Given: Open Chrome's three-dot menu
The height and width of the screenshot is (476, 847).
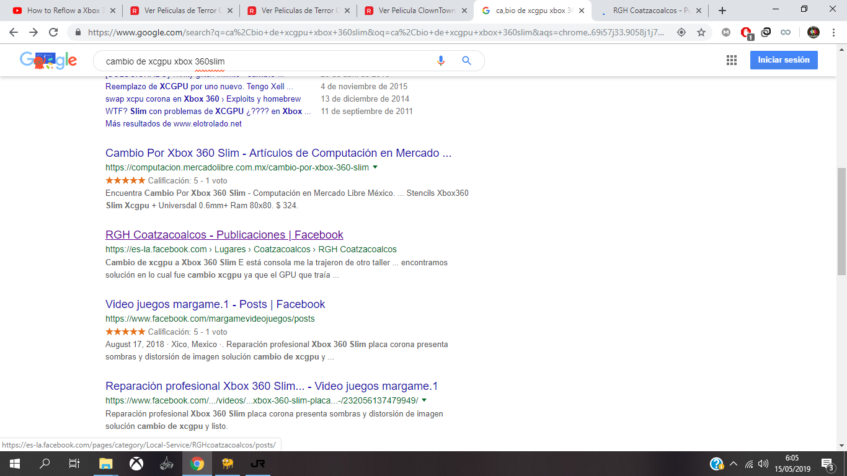Looking at the screenshot, I should (x=833, y=32).
